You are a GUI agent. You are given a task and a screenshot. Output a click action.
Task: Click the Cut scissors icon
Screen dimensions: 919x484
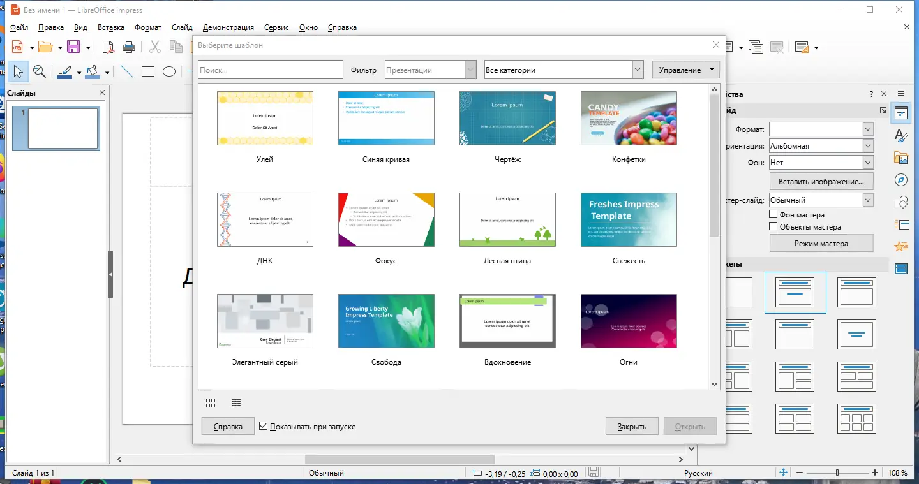pyautogui.click(x=155, y=47)
